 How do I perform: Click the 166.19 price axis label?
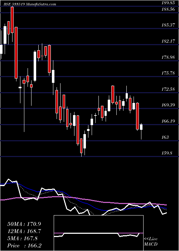click(x=168, y=121)
